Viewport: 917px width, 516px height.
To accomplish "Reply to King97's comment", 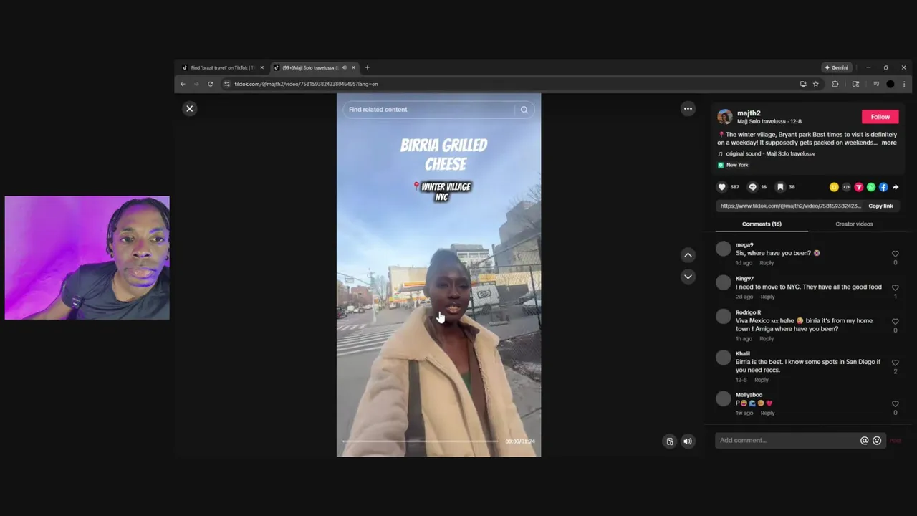I will pos(767,297).
